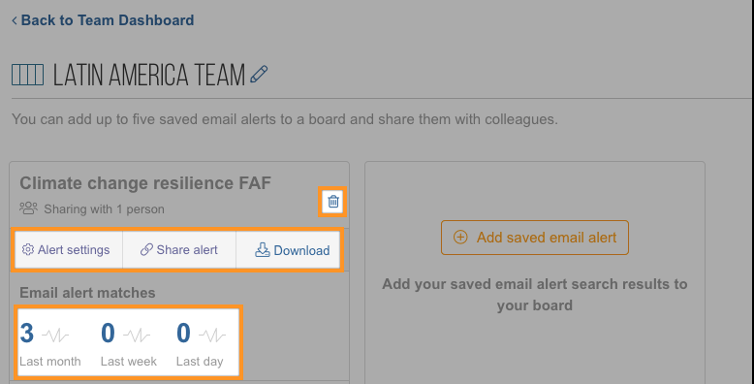Click the Last month sparkline graph
The image size is (754, 384).
click(55, 335)
